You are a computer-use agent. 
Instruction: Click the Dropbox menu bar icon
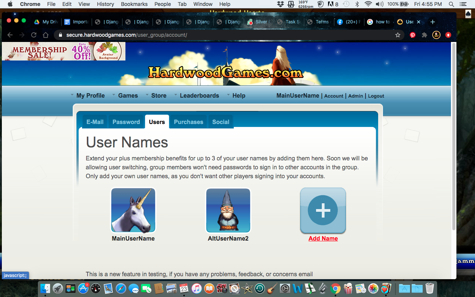tap(281, 4)
